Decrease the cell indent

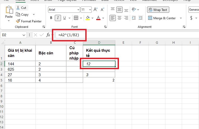(134, 18)
